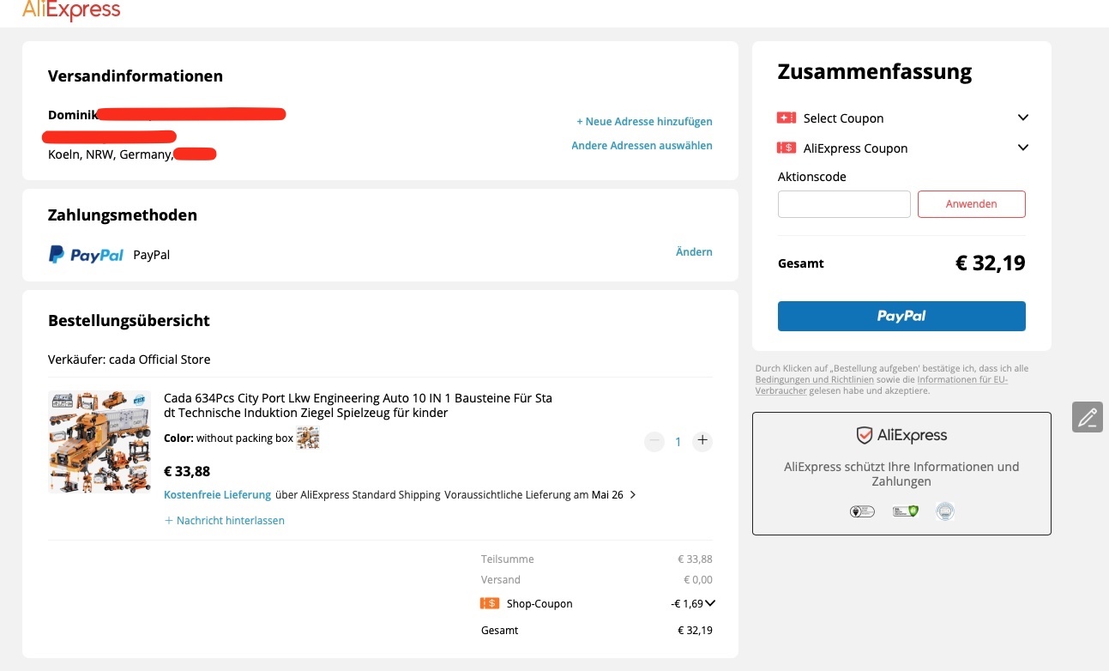Click the 'Koeln, NRW, Germany' address line
The height and width of the screenshot is (671, 1109).
110,155
